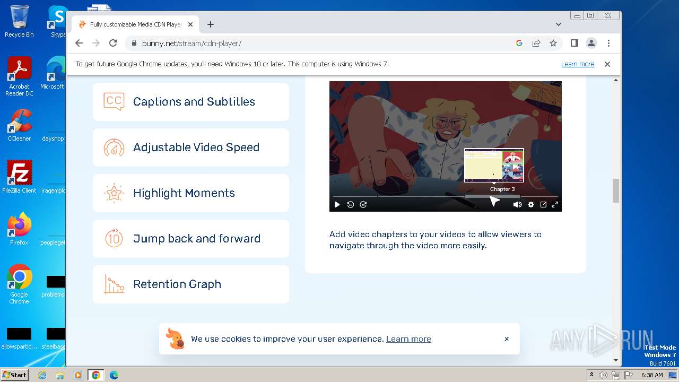Open the tab search dropdown
This screenshot has width=679, height=382.
[559, 24]
